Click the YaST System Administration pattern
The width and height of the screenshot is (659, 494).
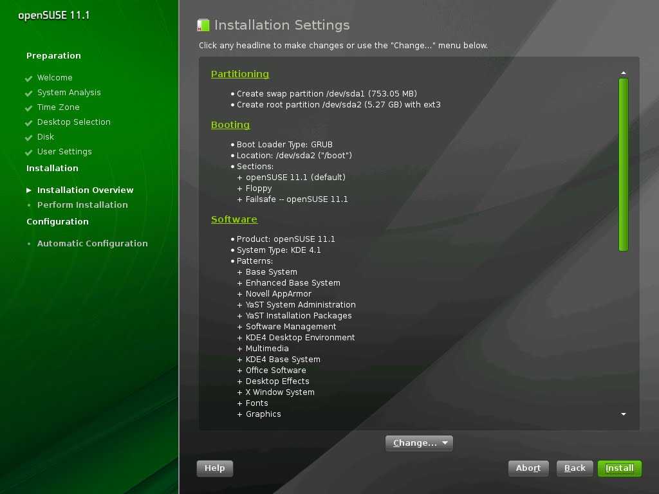[x=301, y=304]
